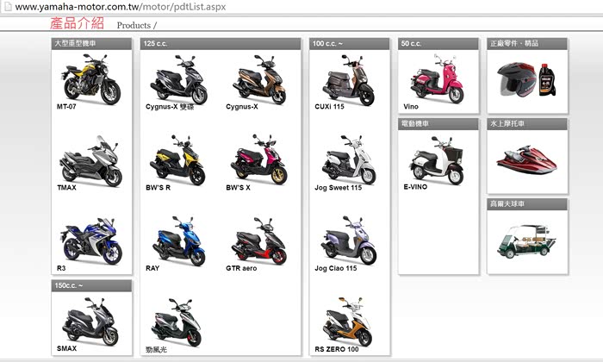Screen dimensions: 603x362
Task: Select the Jog Sweet 115 scooter image
Action: (349, 159)
